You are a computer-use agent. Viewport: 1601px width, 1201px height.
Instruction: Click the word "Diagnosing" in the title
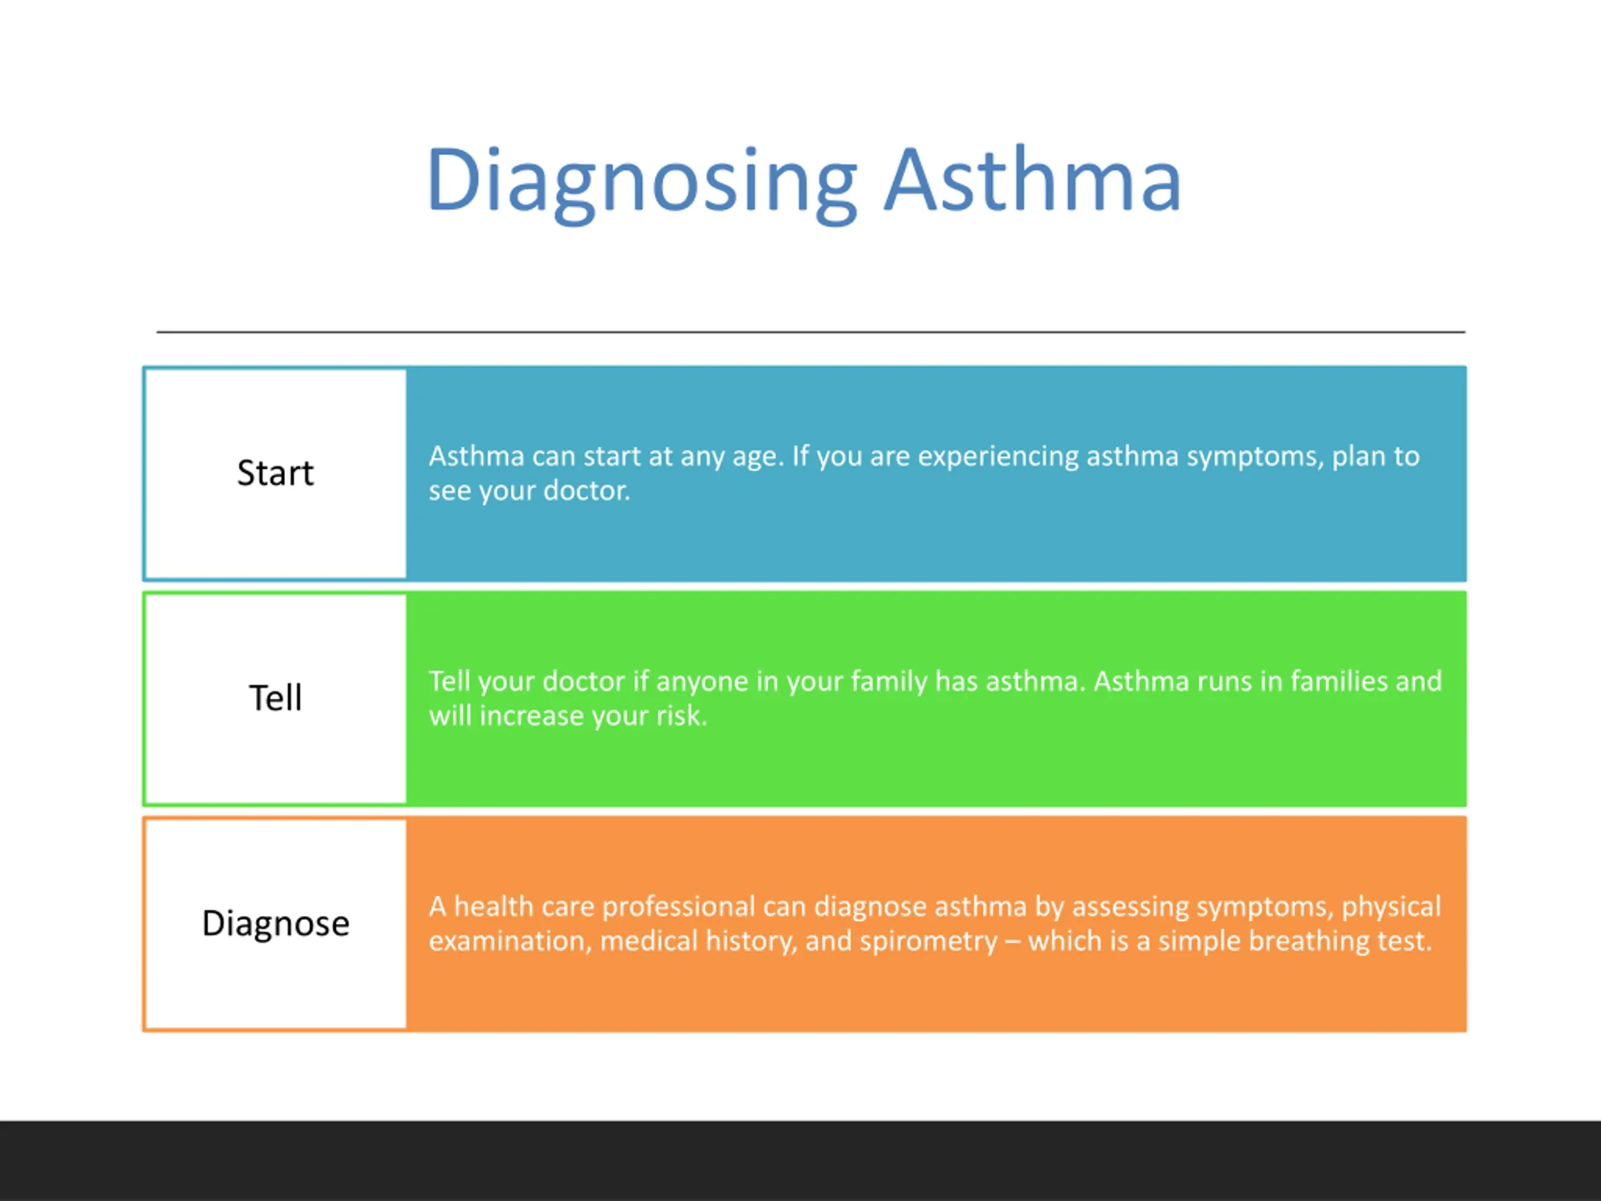pyautogui.click(x=642, y=183)
